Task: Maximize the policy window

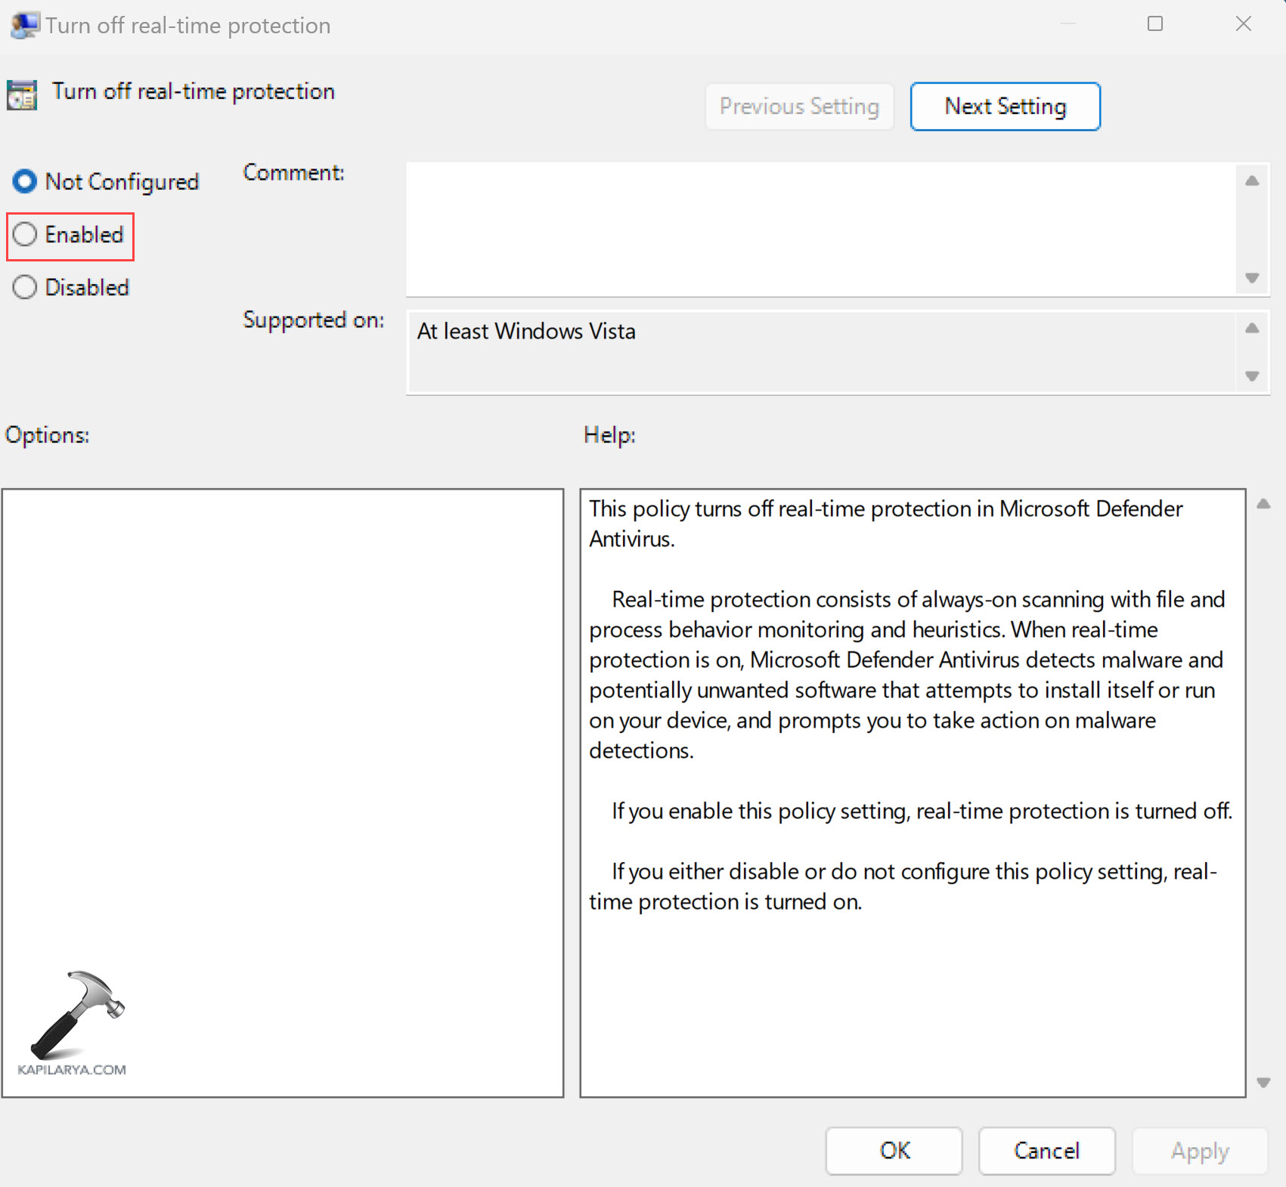Action: point(1154,24)
